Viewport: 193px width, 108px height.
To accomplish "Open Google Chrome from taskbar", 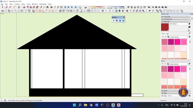I will [x=91, y=105].
